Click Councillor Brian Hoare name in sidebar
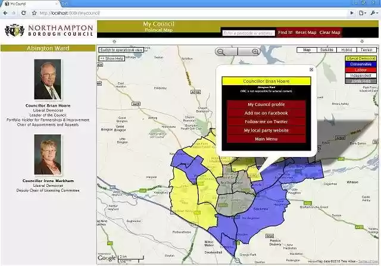The height and width of the screenshot is (266, 381). (x=48, y=106)
